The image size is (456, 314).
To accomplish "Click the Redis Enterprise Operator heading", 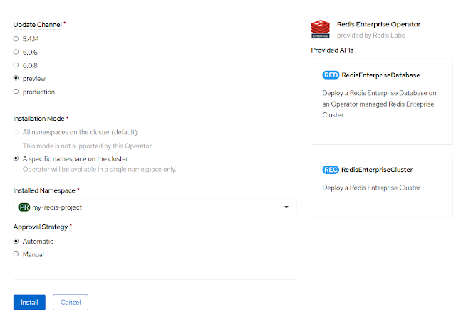I will click(x=378, y=24).
